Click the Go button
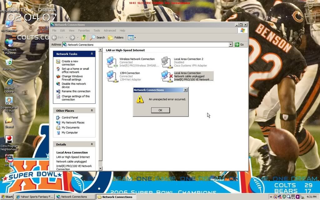 click(239, 44)
